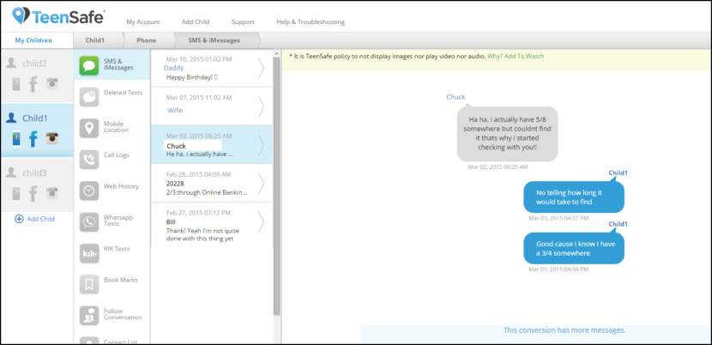Load more via 'This conversion has more messages'
The width and height of the screenshot is (712, 345).
(x=564, y=330)
